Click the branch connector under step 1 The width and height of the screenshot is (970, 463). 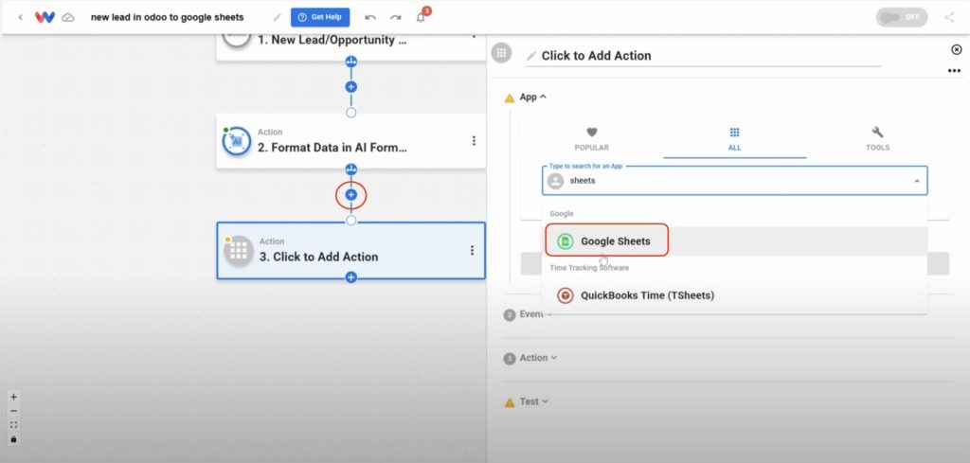(x=351, y=62)
